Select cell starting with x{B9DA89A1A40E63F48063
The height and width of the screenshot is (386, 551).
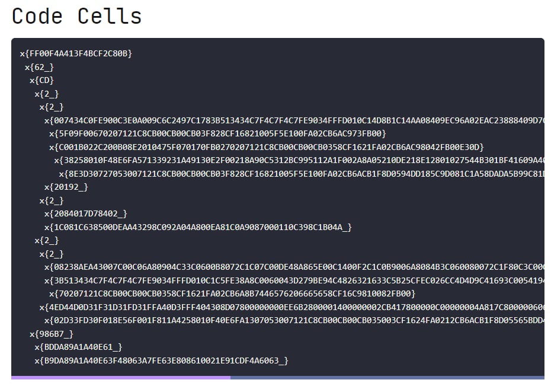click(161, 361)
